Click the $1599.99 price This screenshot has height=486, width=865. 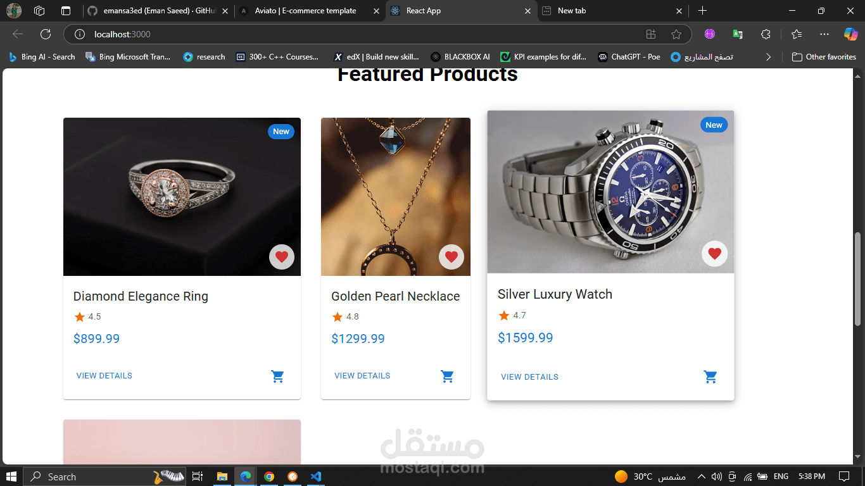[526, 338]
